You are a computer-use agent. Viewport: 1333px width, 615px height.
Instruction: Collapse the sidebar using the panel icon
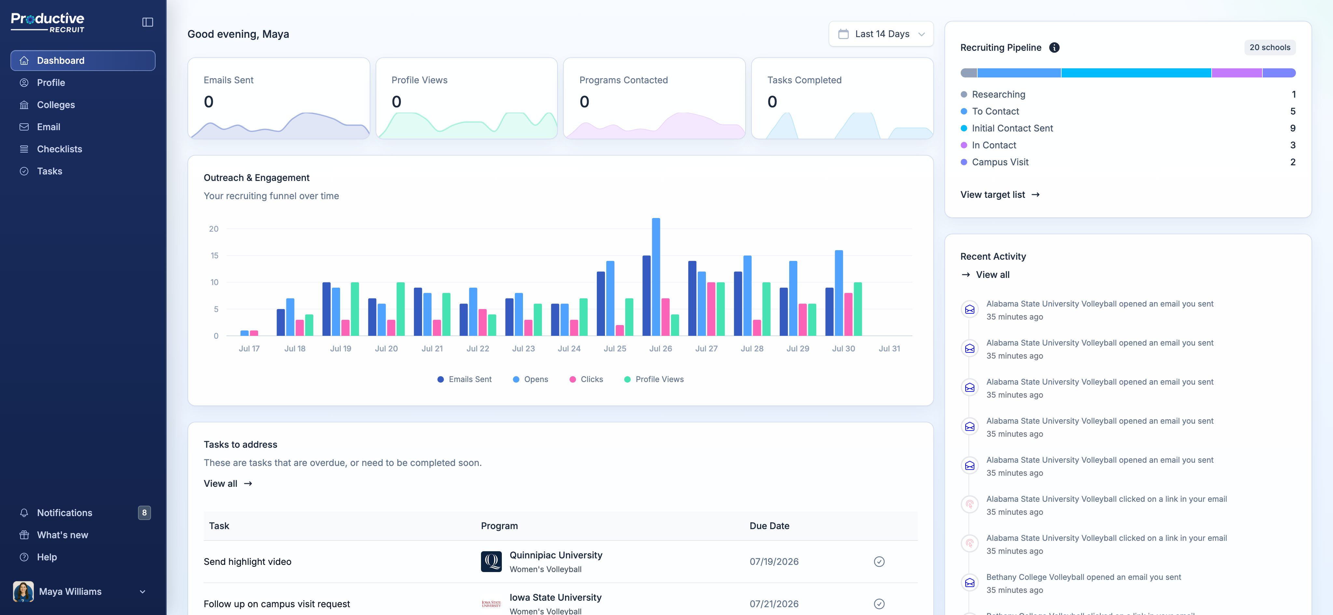pyautogui.click(x=147, y=22)
